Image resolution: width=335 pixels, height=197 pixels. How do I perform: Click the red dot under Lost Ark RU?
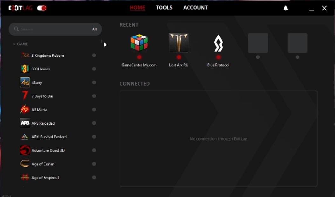pos(179,57)
